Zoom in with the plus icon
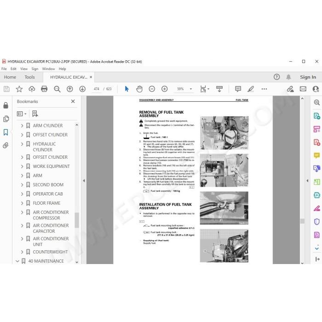322x322 pixels. coord(165,89)
